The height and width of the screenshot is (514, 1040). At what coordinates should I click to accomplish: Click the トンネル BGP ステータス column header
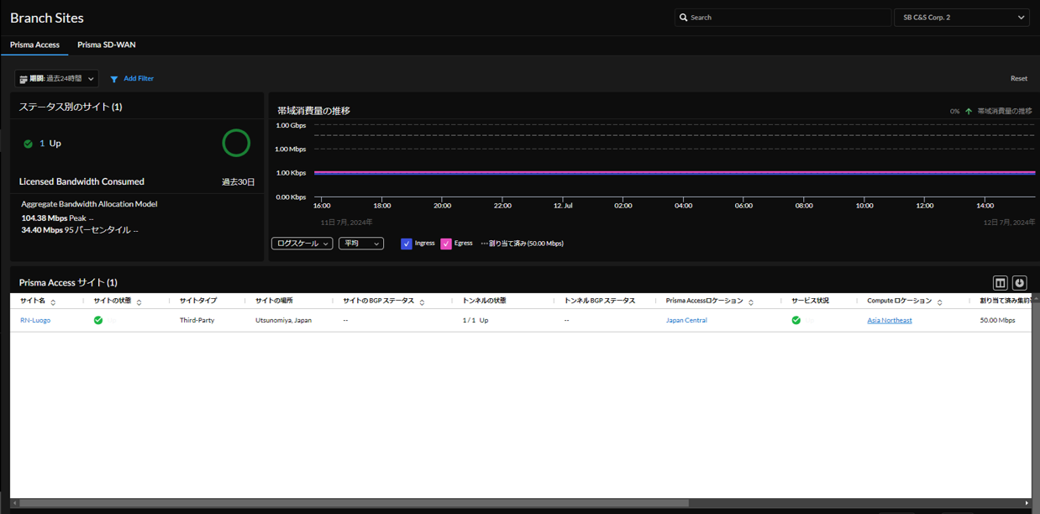point(600,301)
